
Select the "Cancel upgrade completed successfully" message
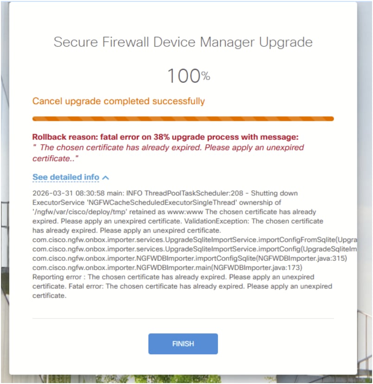tap(118, 101)
